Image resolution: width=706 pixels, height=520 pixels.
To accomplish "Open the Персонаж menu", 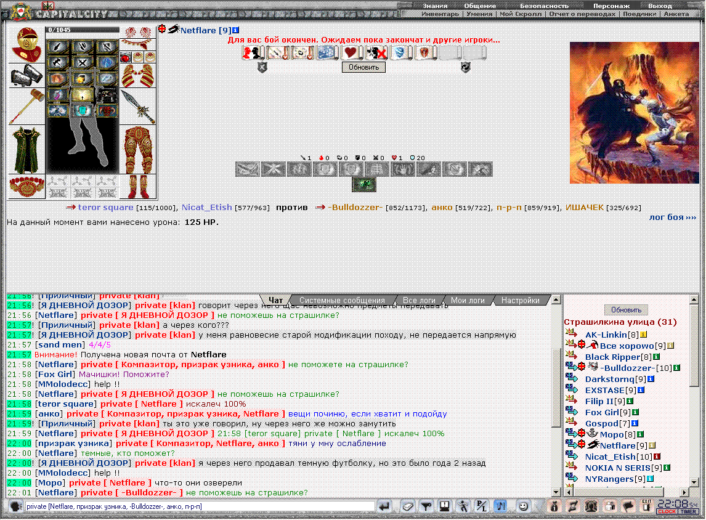I will coord(612,6).
